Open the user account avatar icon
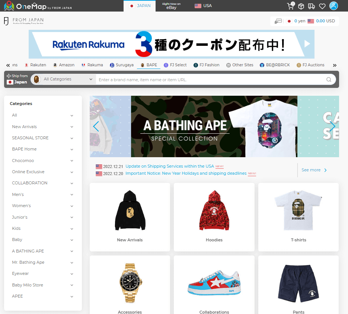 click(333, 6)
